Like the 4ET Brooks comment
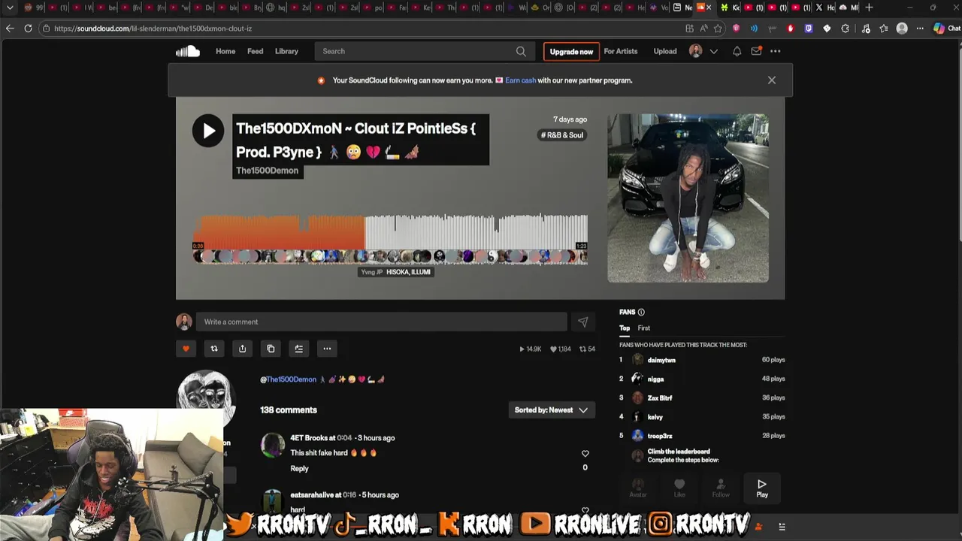Image resolution: width=962 pixels, height=541 pixels. (x=585, y=454)
